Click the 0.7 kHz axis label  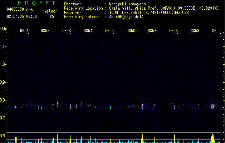pyautogui.click(x=3, y=118)
